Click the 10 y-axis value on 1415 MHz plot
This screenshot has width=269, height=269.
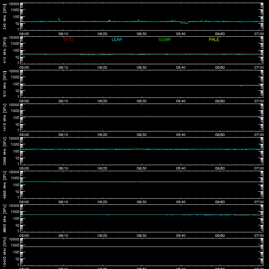pos(17,124)
